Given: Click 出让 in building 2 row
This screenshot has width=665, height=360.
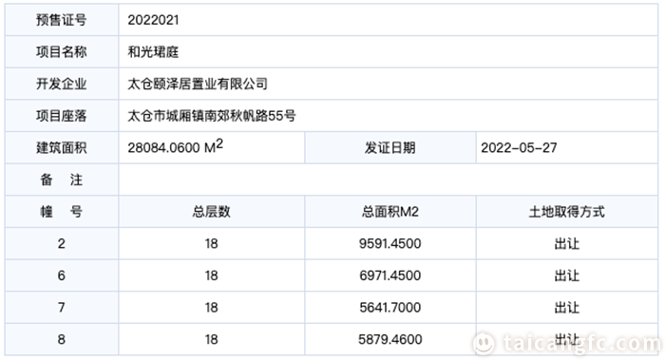Looking at the screenshot, I should click(x=567, y=243).
